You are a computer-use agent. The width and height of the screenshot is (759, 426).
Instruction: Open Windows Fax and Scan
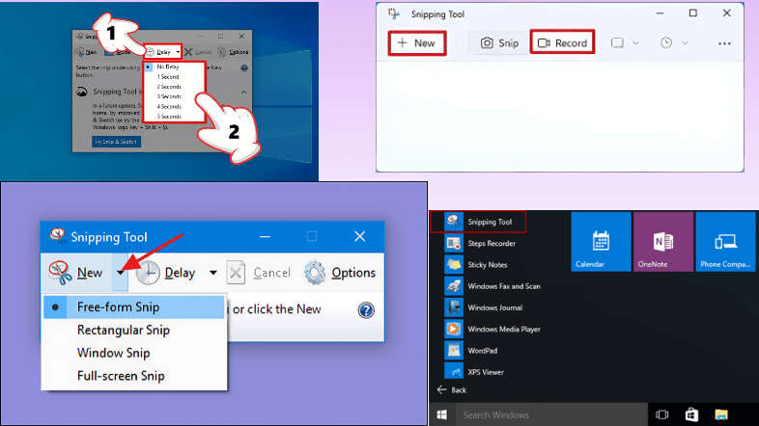coord(492,286)
